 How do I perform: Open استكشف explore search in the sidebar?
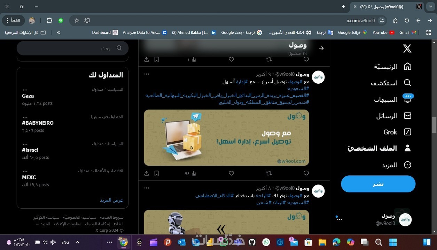click(x=391, y=83)
